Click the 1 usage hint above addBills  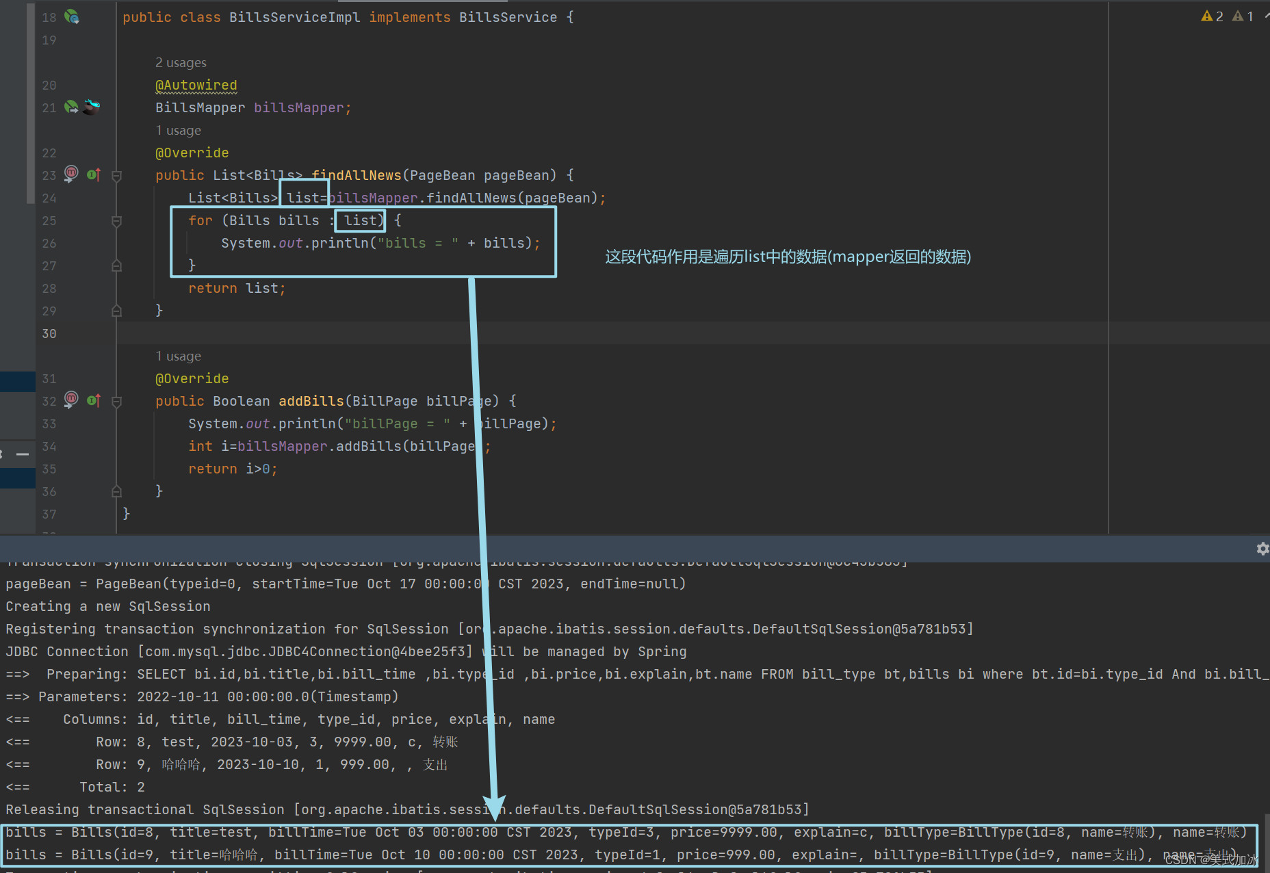click(x=178, y=356)
